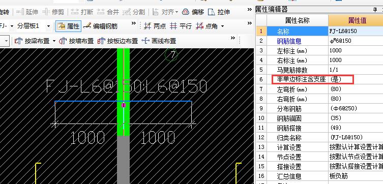Image resolution: width=383 pixels, height=184 pixels.
Task: Click the 合并 (merge) tool
Action: (x=108, y=12)
